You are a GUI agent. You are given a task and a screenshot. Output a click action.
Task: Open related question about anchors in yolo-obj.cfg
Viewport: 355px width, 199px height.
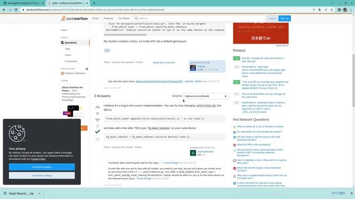tap(263, 60)
